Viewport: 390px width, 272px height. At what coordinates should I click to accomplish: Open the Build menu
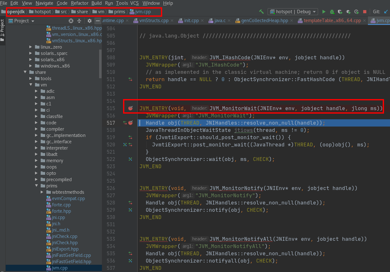[97, 3]
